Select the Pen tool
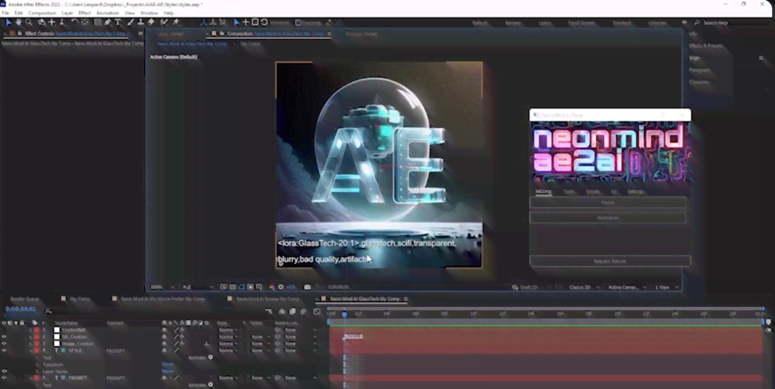The height and width of the screenshot is (389, 775). click(108, 22)
